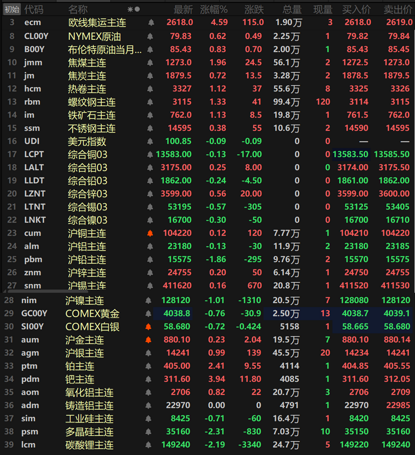This screenshot has width=415, height=455.
Task: Select the 初始 tab
Action: [x=12, y=10]
